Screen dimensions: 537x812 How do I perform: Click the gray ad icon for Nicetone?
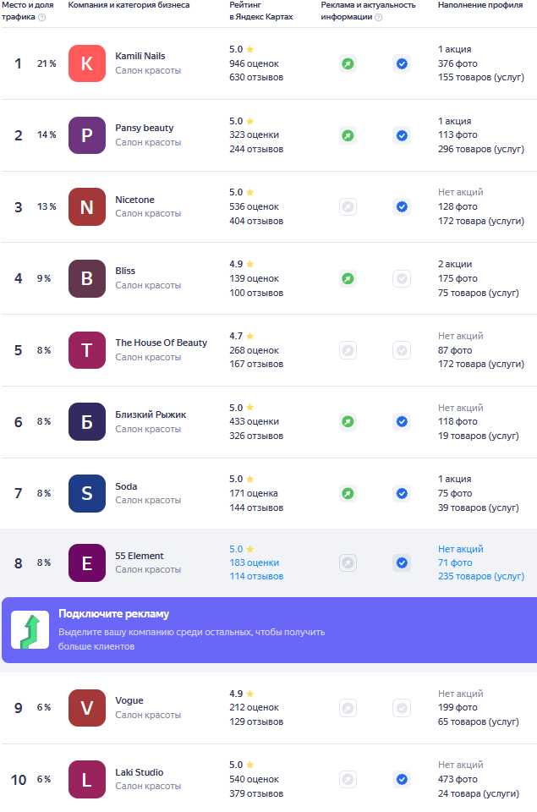point(348,207)
